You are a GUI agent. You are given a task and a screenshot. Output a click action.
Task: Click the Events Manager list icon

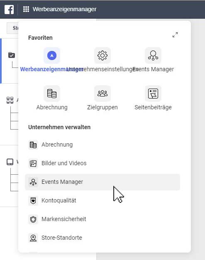coord(33,182)
